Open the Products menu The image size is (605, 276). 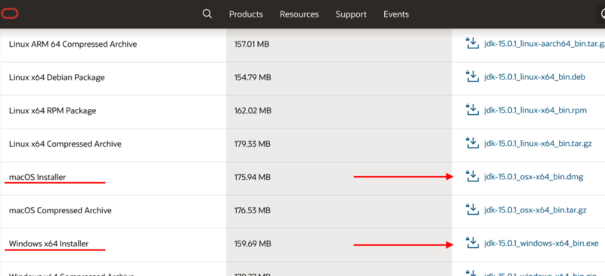tap(246, 14)
